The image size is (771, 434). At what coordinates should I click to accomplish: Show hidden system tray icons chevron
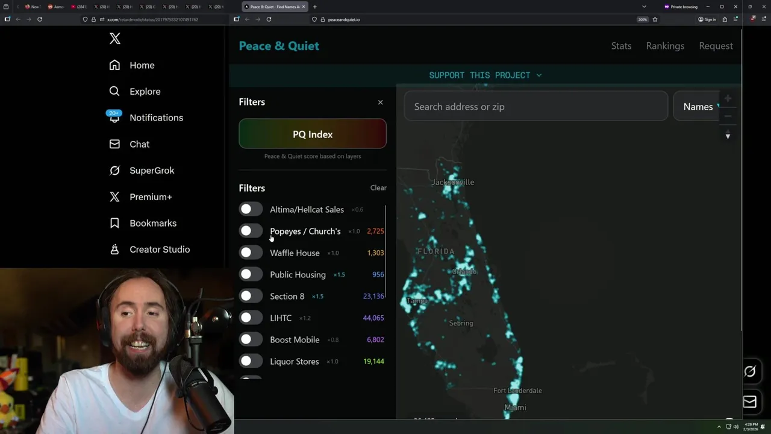[719, 427]
